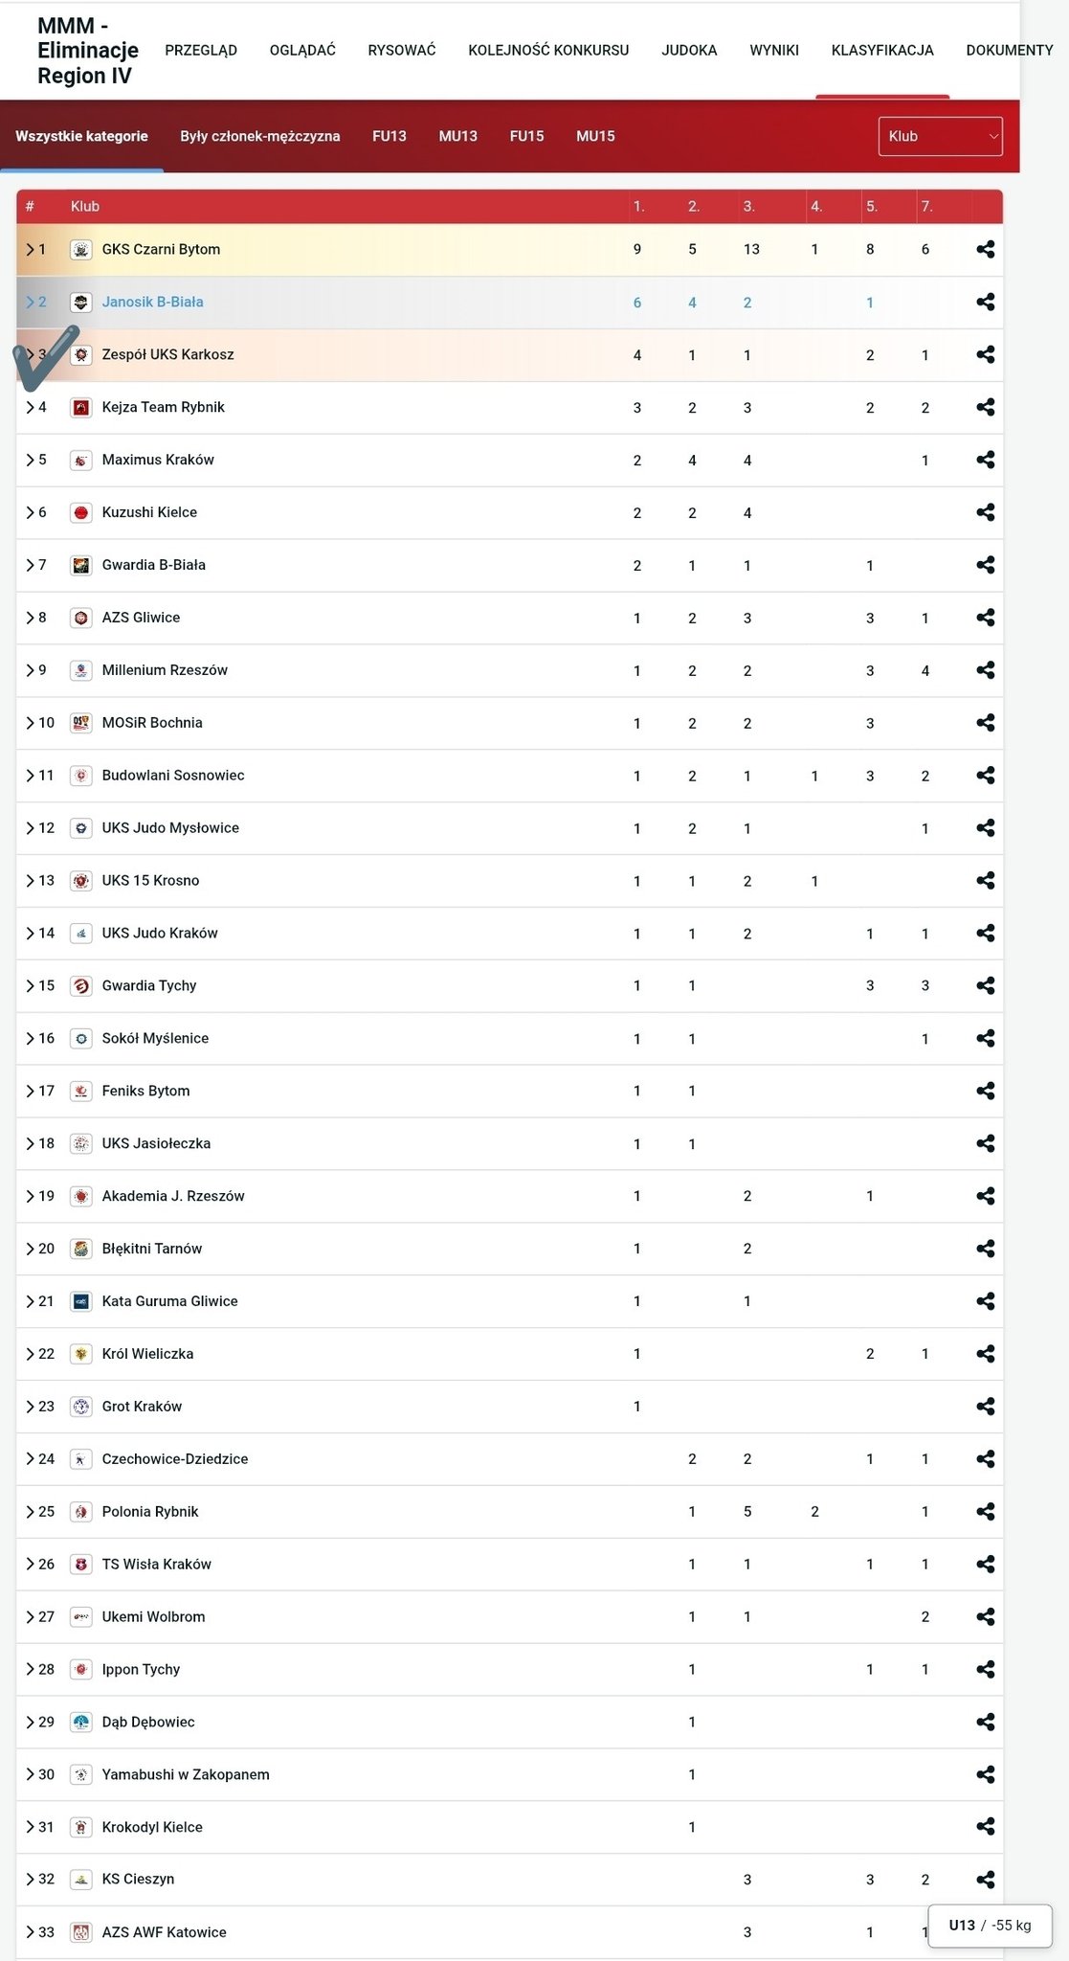The width and height of the screenshot is (1069, 1961).
Task: Switch to the FU13 category tab
Action: [x=389, y=136]
